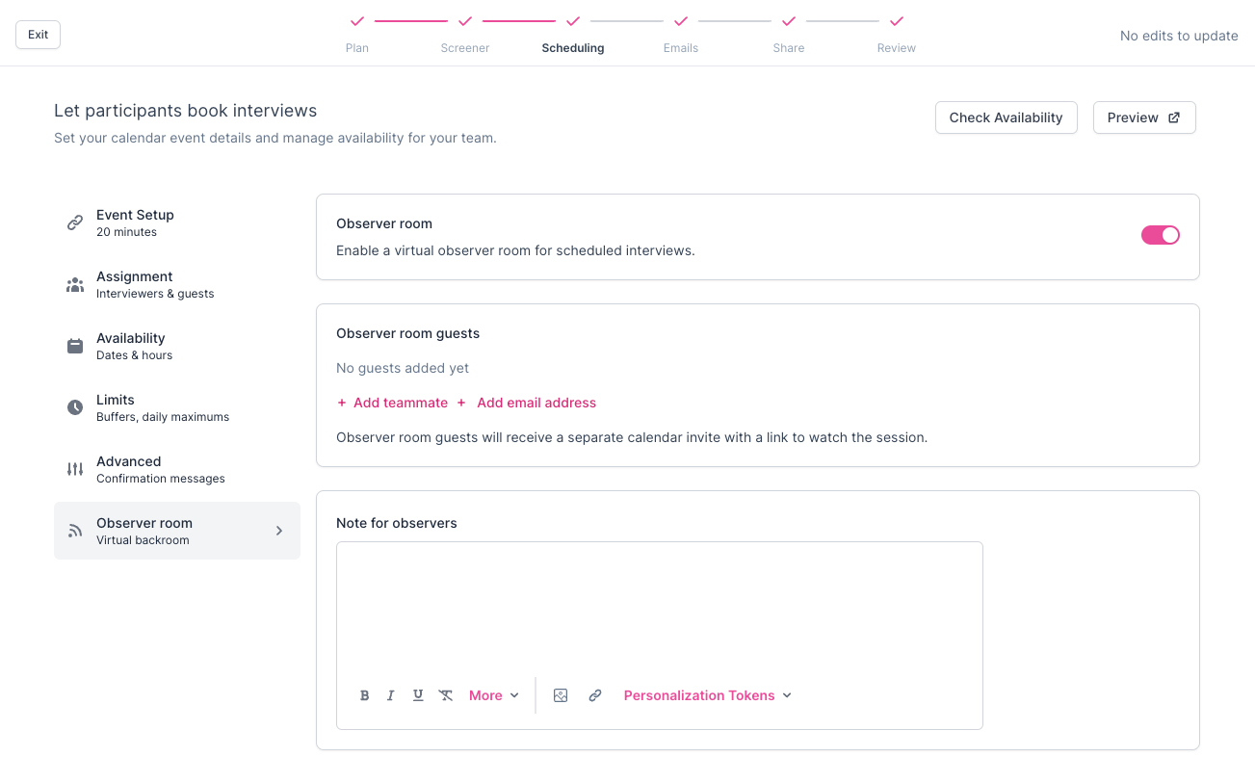
Task: Click the insert link icon
Action: pyautogui.click(x=595, y=695)
